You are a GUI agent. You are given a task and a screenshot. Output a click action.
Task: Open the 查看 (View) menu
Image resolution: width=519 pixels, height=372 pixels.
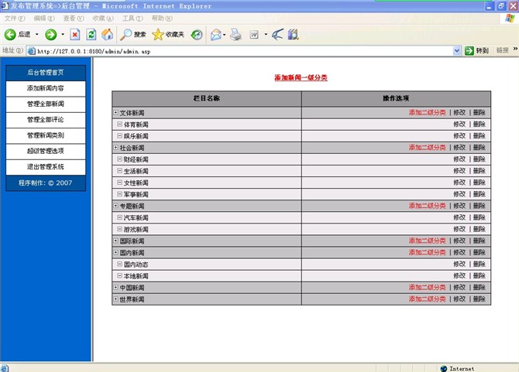click(74, 19)
